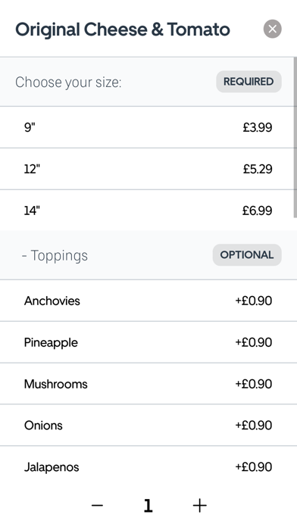Decrease quantity with the minus icon

(97, 506)
